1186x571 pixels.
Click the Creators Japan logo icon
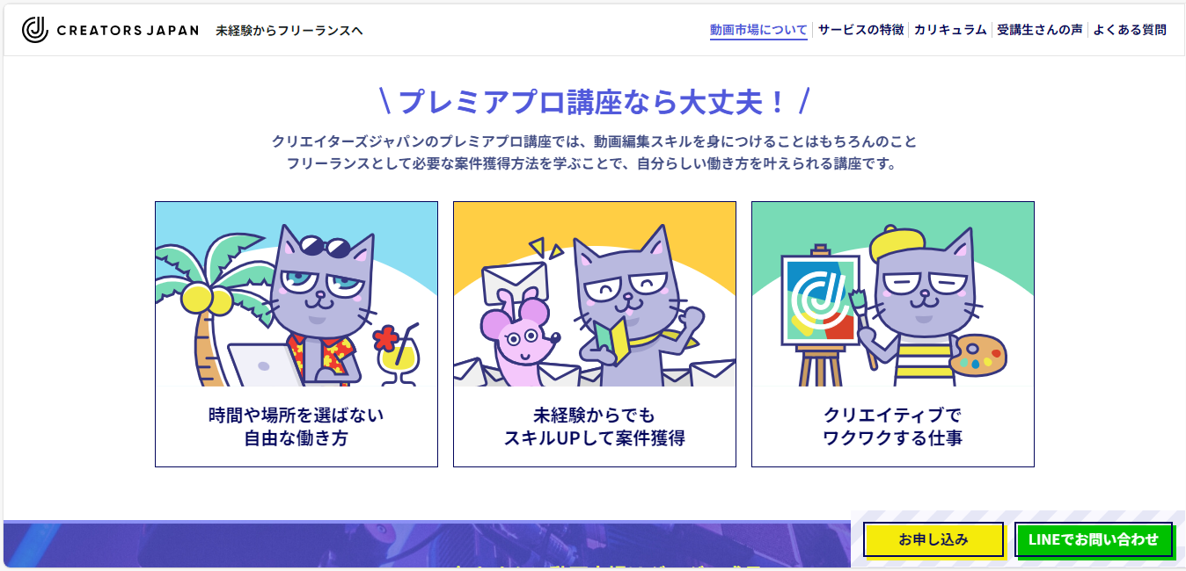pos(35,30)
